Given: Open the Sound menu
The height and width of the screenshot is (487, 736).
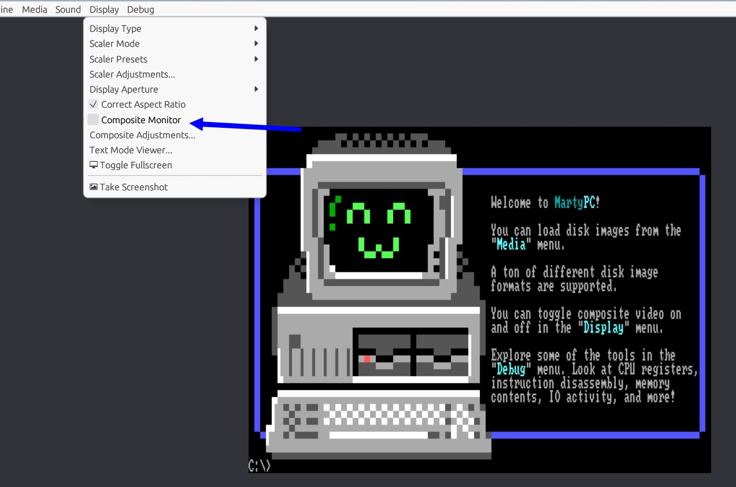Looking at the screenshot, I should click(x=68, y=9).
